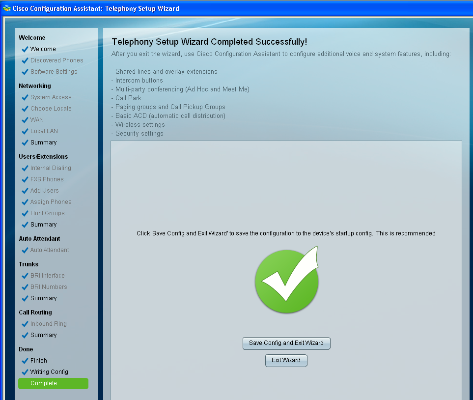Select the FXS Phones step
The width and height of the screenshot is (473, 400).
click(47, 179)
